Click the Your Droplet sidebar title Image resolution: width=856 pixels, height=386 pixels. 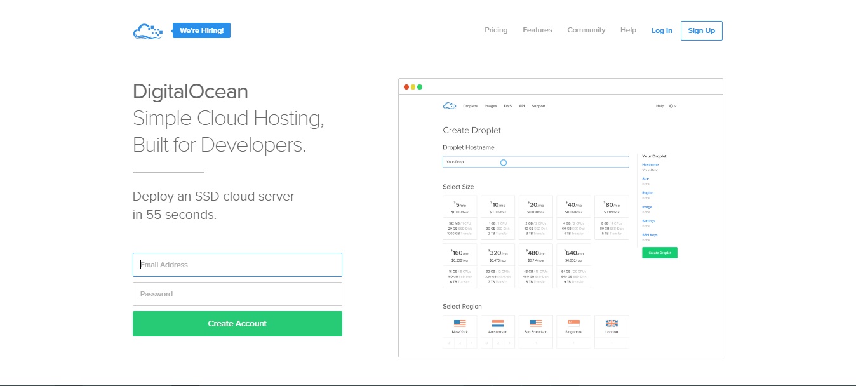click(655, 156)
